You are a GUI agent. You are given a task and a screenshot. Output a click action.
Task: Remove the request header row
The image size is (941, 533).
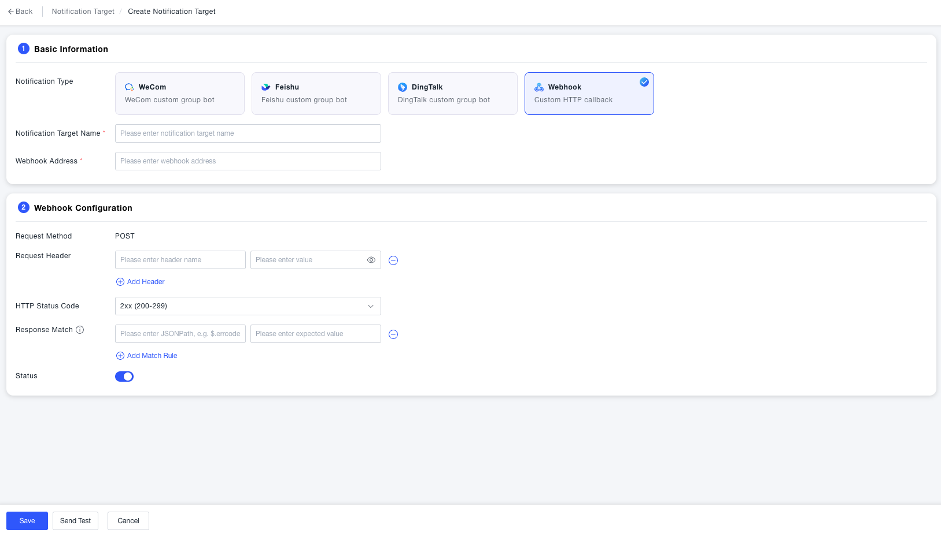(393, 260)
